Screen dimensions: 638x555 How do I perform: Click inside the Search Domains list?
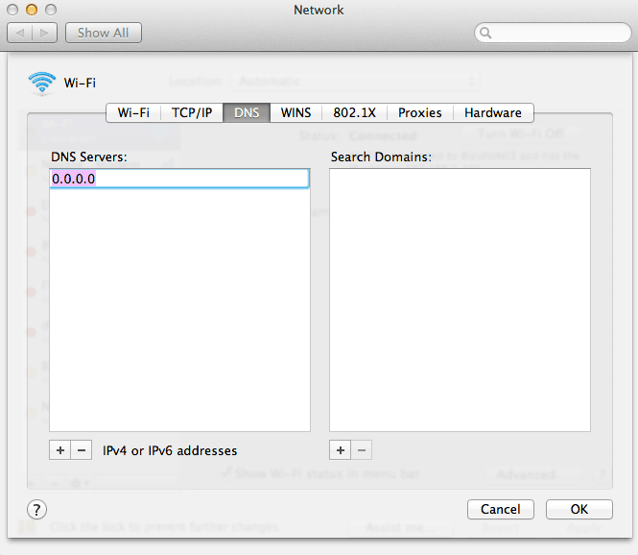click(x=460, y=301)
